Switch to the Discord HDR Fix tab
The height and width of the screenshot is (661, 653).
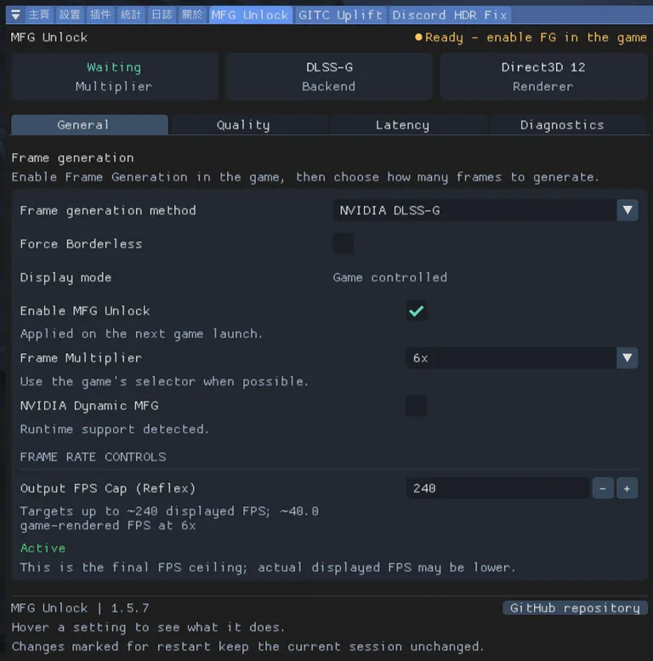point(450,15)
